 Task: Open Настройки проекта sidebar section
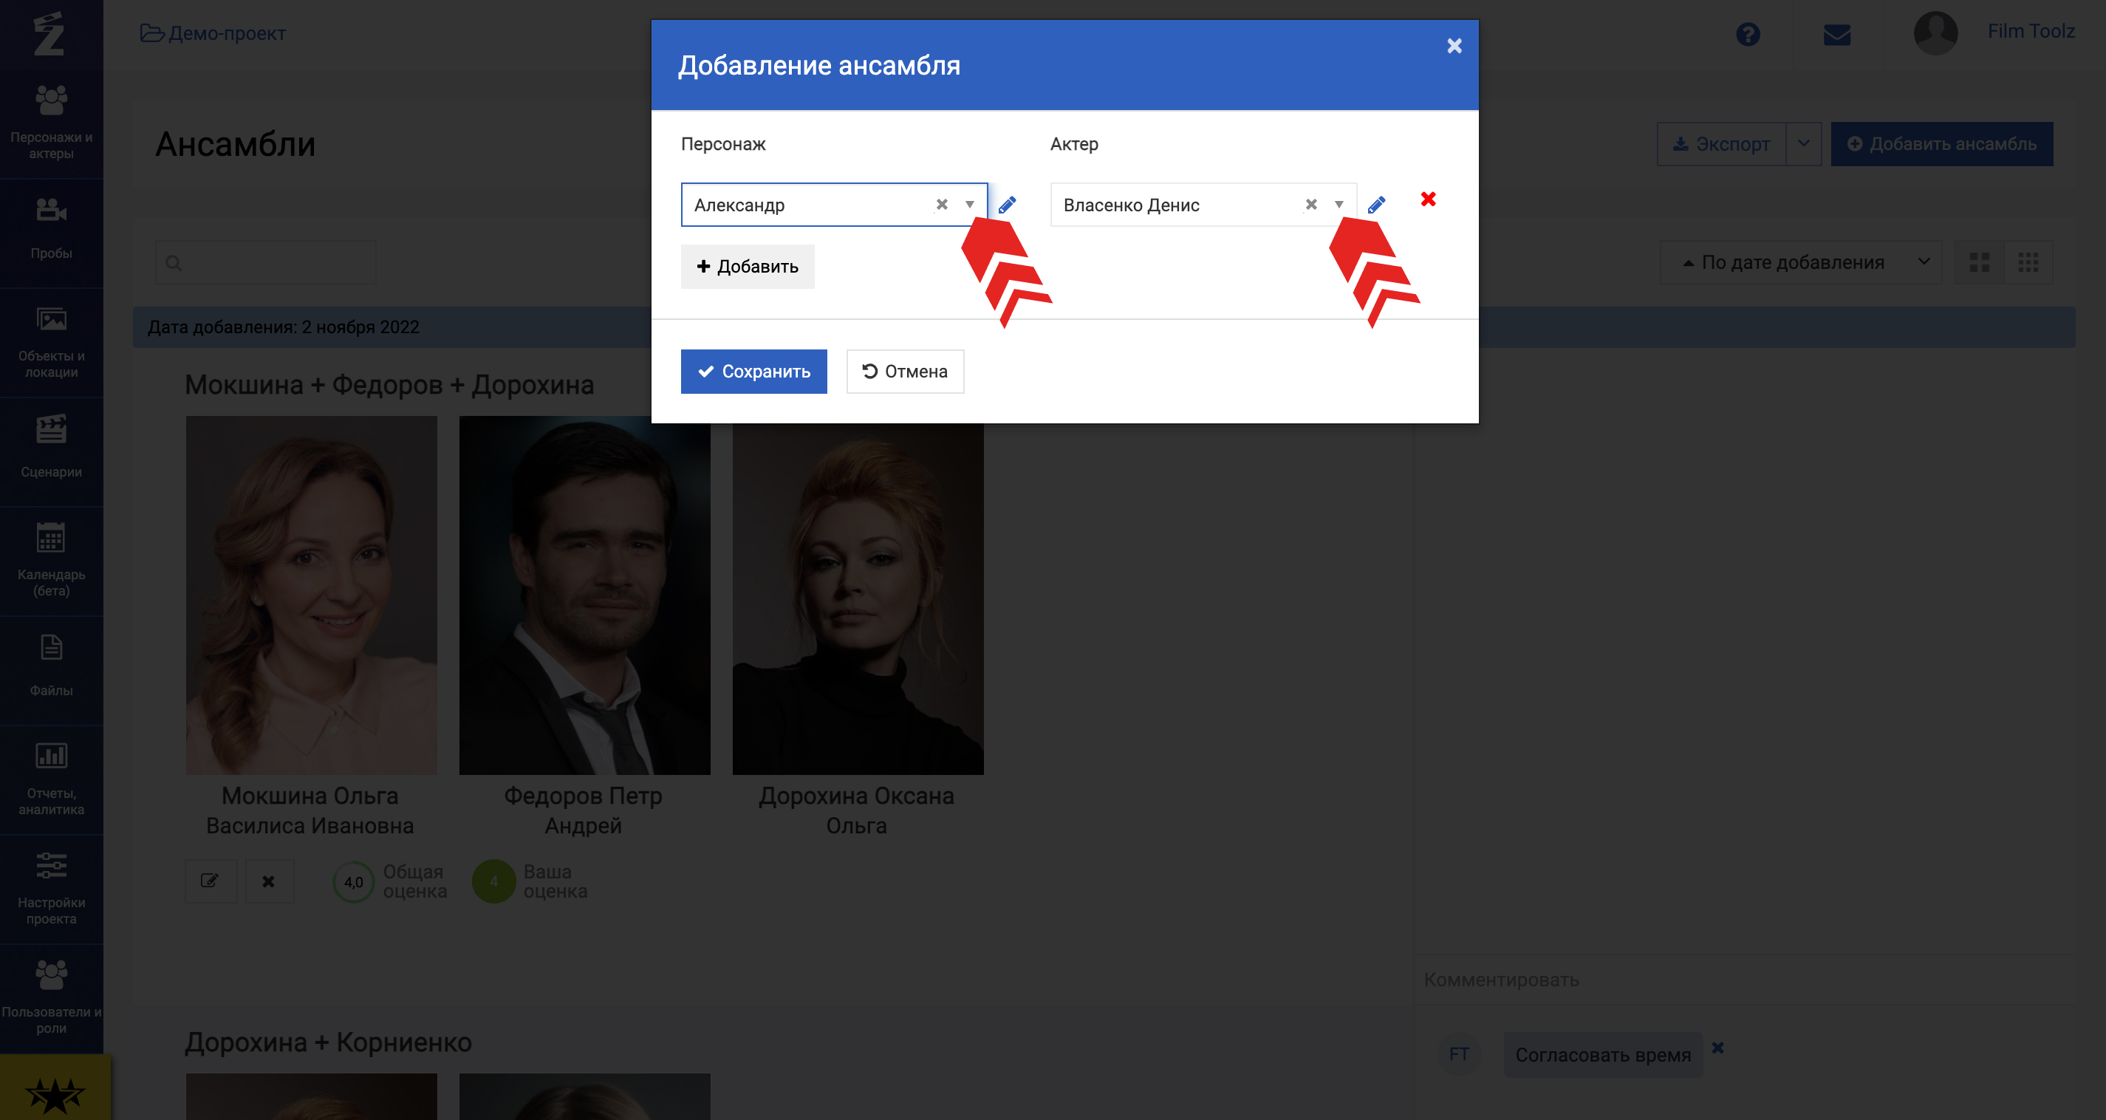tap(52, 888)
